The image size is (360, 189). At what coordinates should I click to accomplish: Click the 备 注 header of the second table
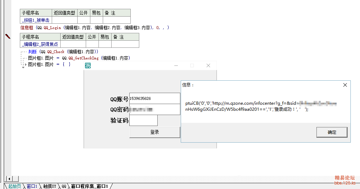click(x=125, y=37)
